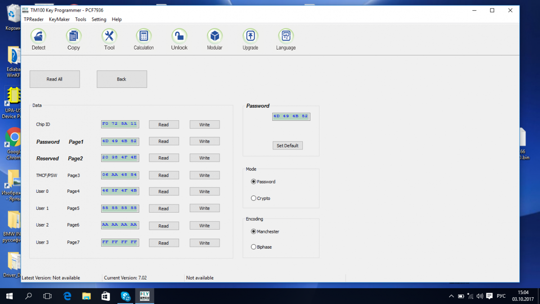Open the Language settings icon

[286, 36]
